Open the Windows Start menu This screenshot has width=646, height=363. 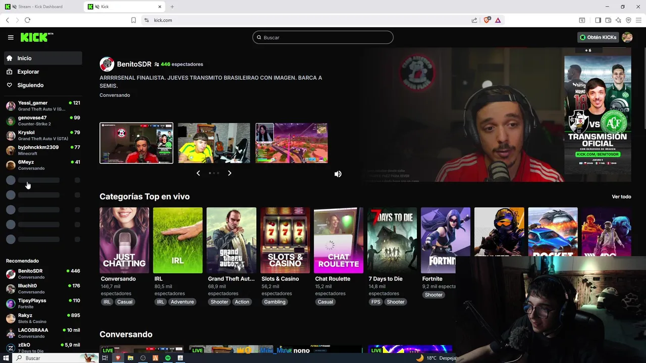7,358
